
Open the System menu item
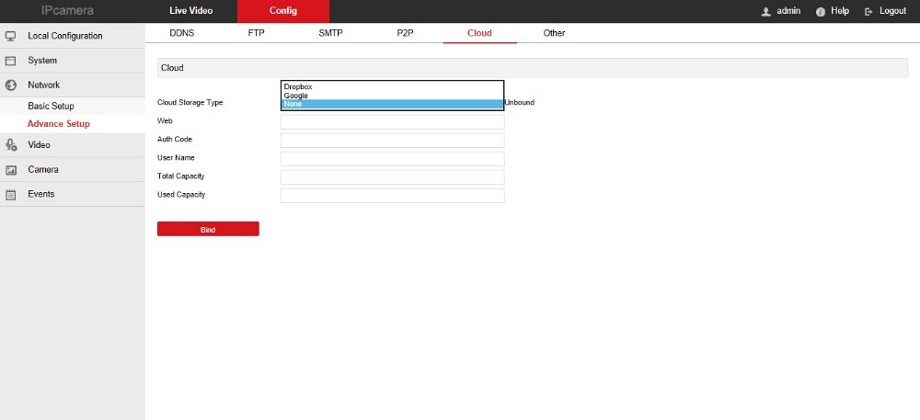(72, 61)
